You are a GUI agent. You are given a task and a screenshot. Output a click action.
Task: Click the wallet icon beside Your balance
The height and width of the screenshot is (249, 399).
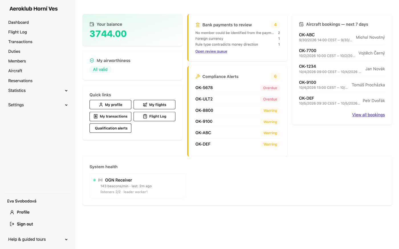92,24
